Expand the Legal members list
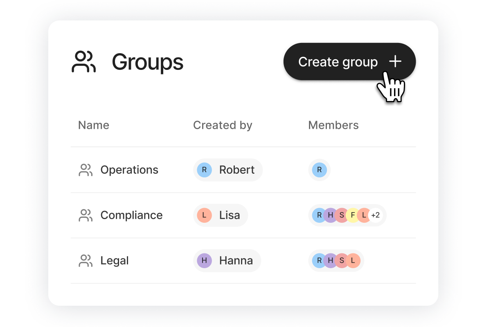491x327 pixels. click(336, 260)
